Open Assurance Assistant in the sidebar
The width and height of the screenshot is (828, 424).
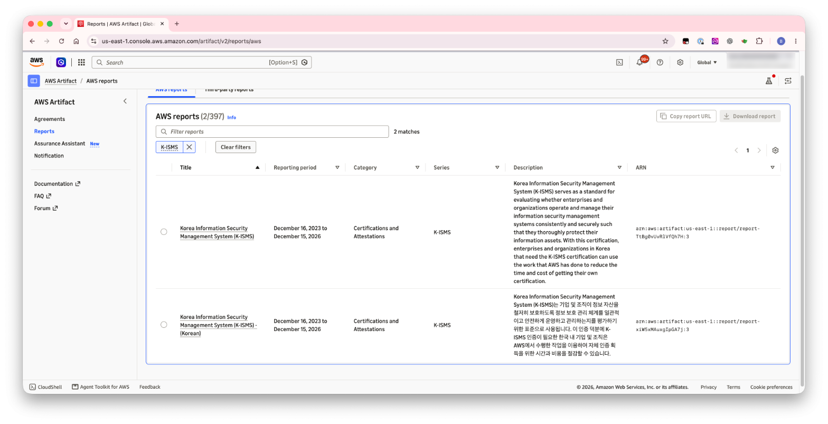coord(60,144)
